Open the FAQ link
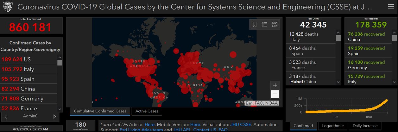This screenshot has height=132, width=398. coord(223,129)
